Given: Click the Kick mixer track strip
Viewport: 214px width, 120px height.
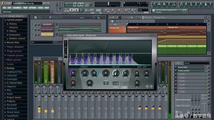Looking at the screenshot, I should (46, 72).
